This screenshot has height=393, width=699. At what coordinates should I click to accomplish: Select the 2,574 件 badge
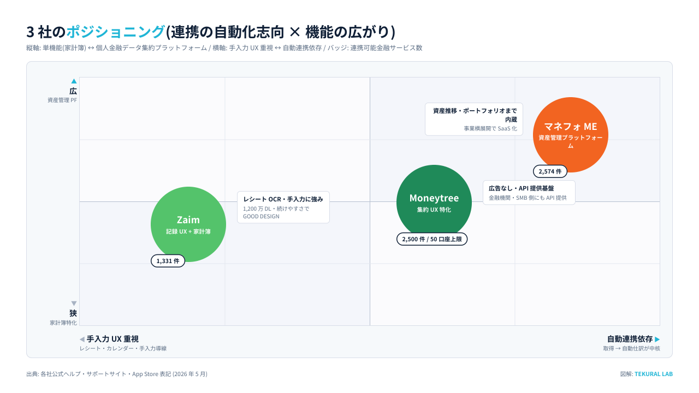click(x=550, y=171)
